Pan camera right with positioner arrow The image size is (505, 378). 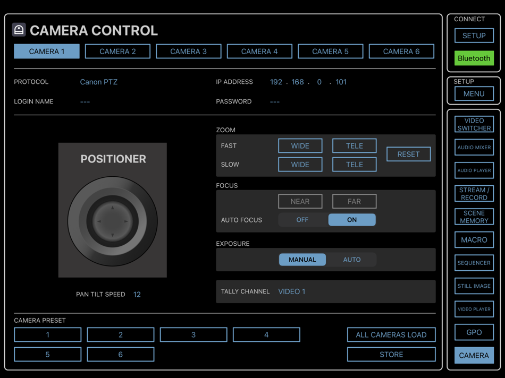coord(126,221)
